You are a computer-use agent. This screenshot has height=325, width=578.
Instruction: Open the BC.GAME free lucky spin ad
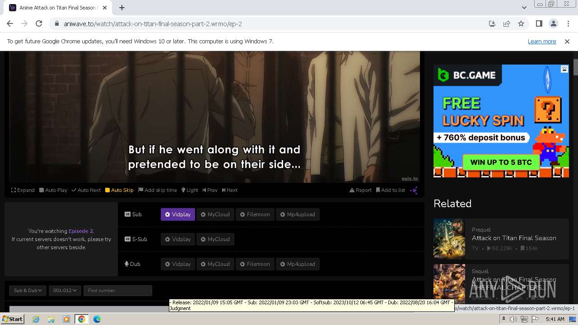click(x=501, y=121)
